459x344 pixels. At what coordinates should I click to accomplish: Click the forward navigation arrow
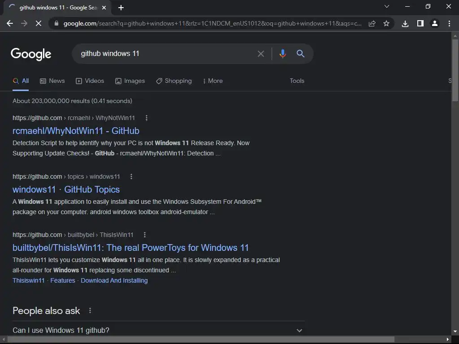point(24,23)
